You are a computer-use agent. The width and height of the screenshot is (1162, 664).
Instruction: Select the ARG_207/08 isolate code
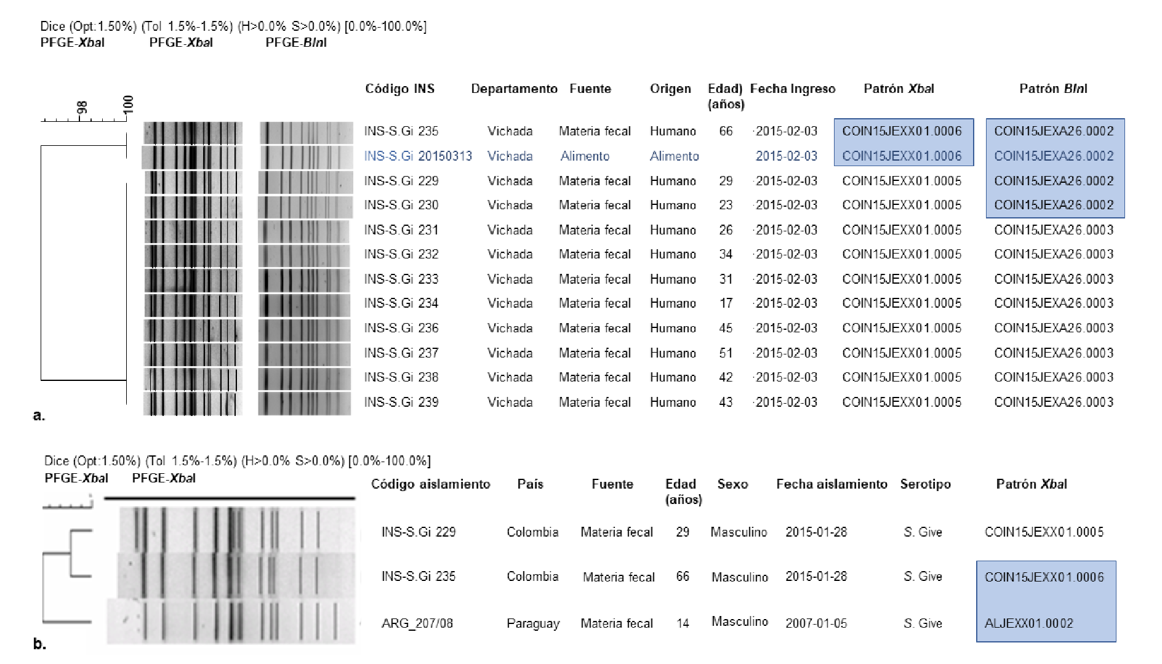point(417,623)
